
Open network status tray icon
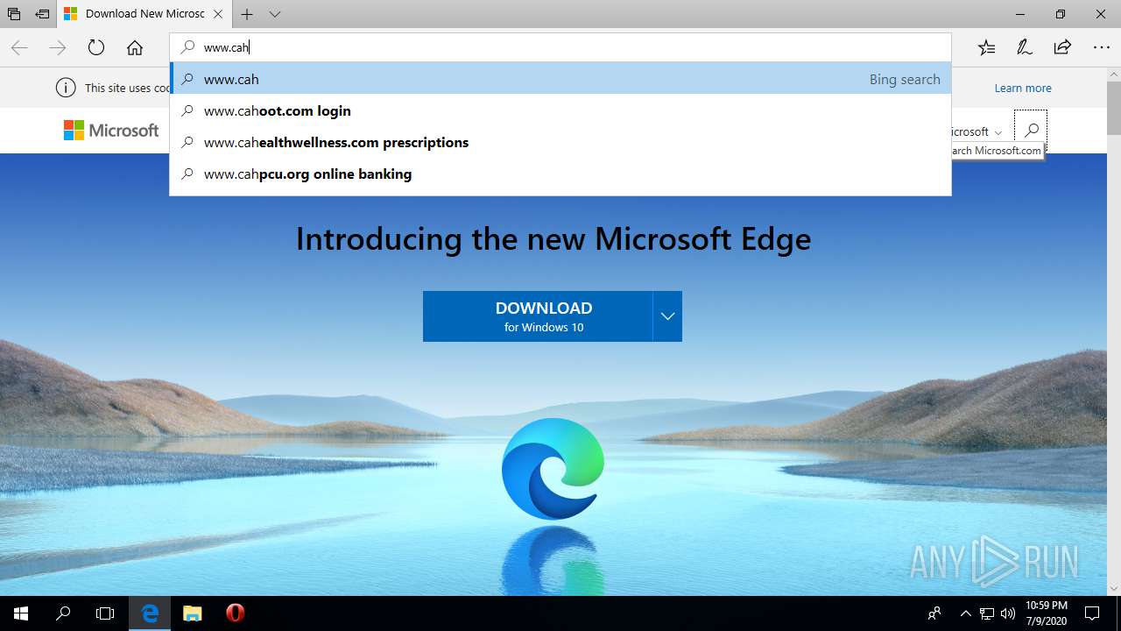point(987,613)
